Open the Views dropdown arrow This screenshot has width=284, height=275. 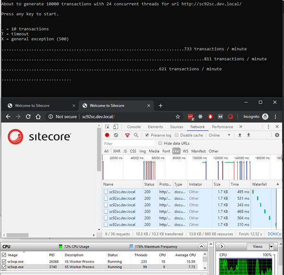coord(271,246)
